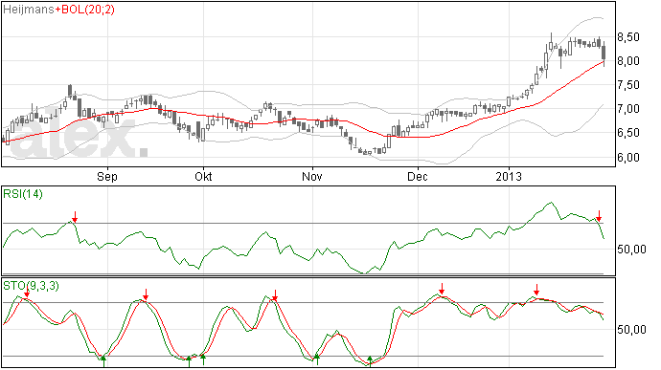This screenshot has height=370, width=661.
Task: Click the 8,00 price axis value
Action: 628,61
